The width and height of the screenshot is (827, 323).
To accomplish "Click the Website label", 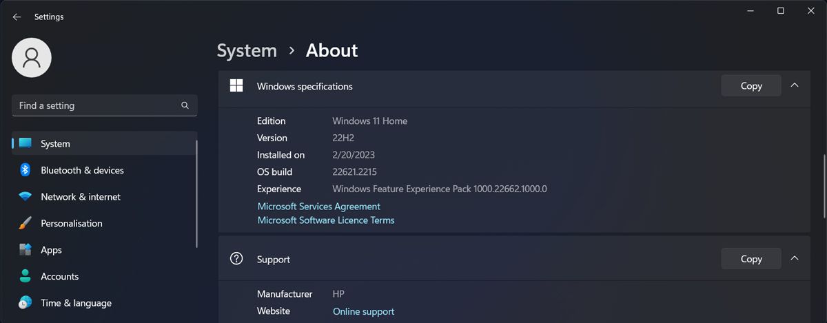I will [274, 311].
